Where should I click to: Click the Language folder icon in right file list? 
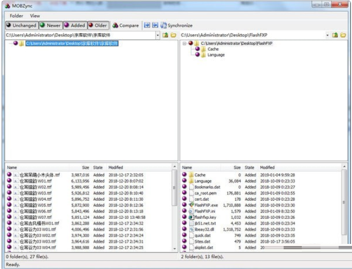(x=191, y=181)
